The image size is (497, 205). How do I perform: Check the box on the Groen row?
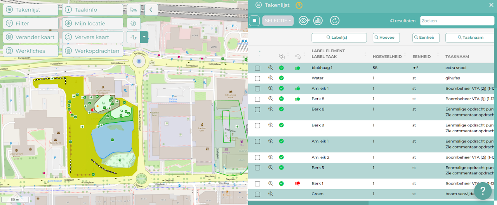pos(257,194)
